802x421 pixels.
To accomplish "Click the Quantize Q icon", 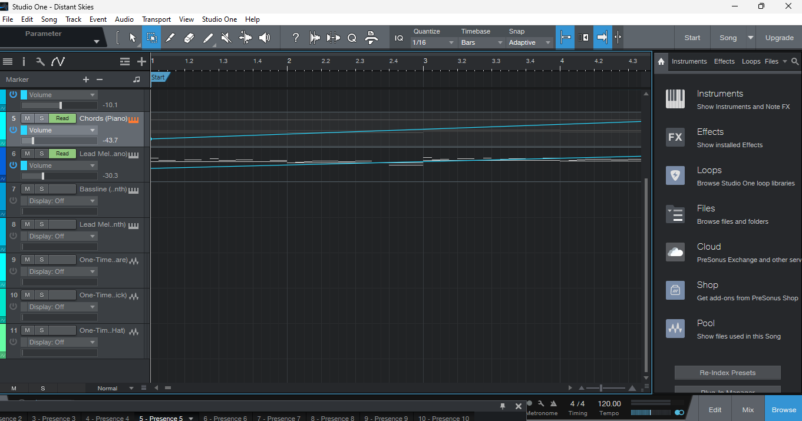I will 352,38.
